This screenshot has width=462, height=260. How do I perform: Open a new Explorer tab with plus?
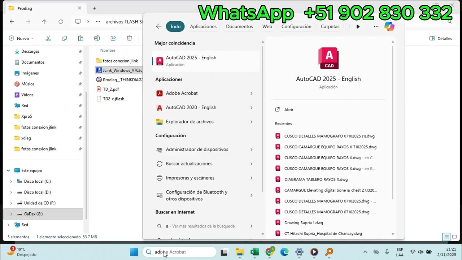click(x=94, y=8)
